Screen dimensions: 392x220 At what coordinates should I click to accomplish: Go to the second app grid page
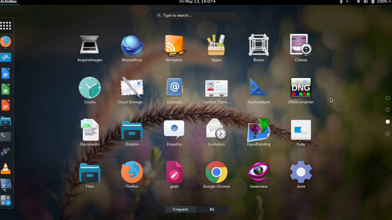coord(388,109)
